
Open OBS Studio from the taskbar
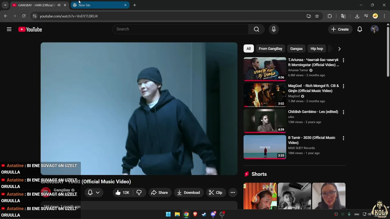point(222,214)
